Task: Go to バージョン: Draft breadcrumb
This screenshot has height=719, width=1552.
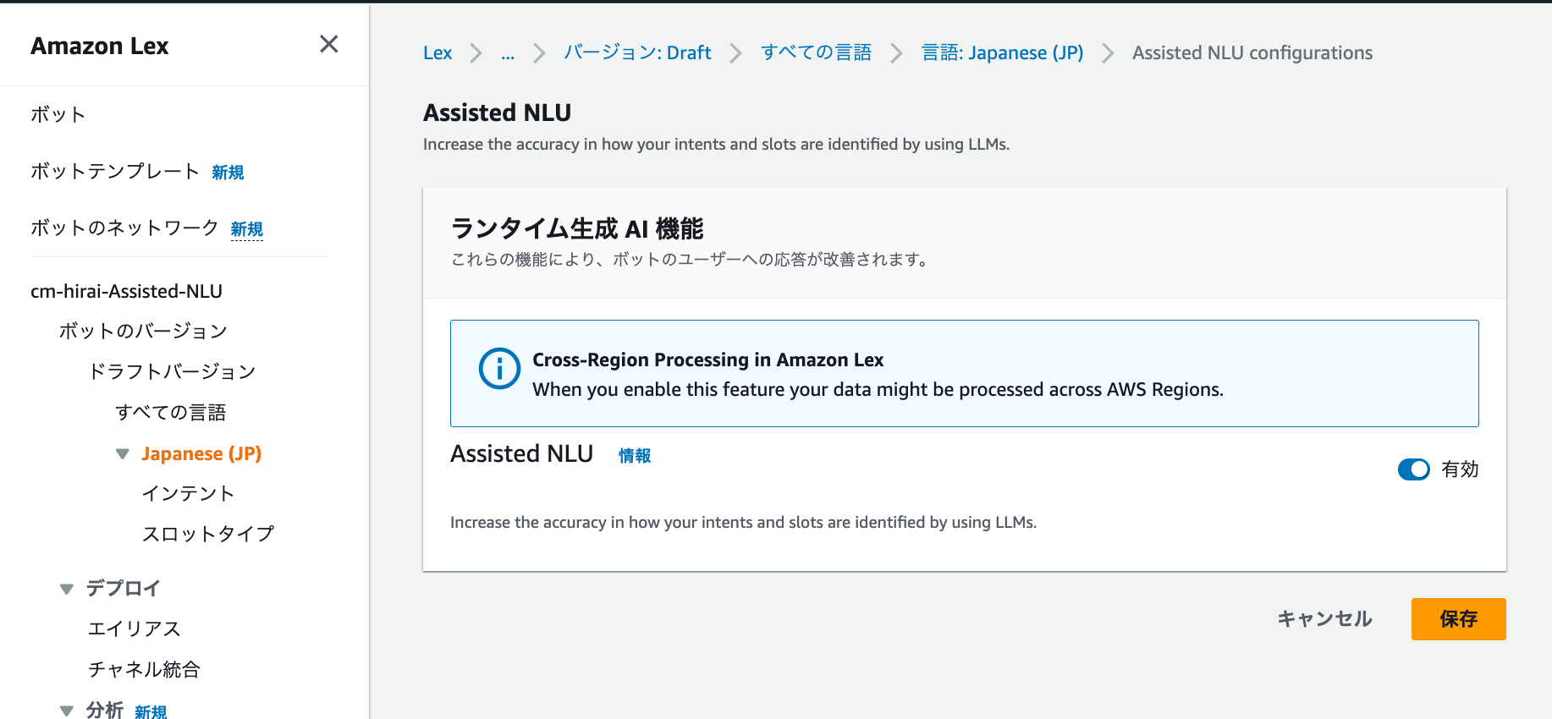Action: coord(637,52)
